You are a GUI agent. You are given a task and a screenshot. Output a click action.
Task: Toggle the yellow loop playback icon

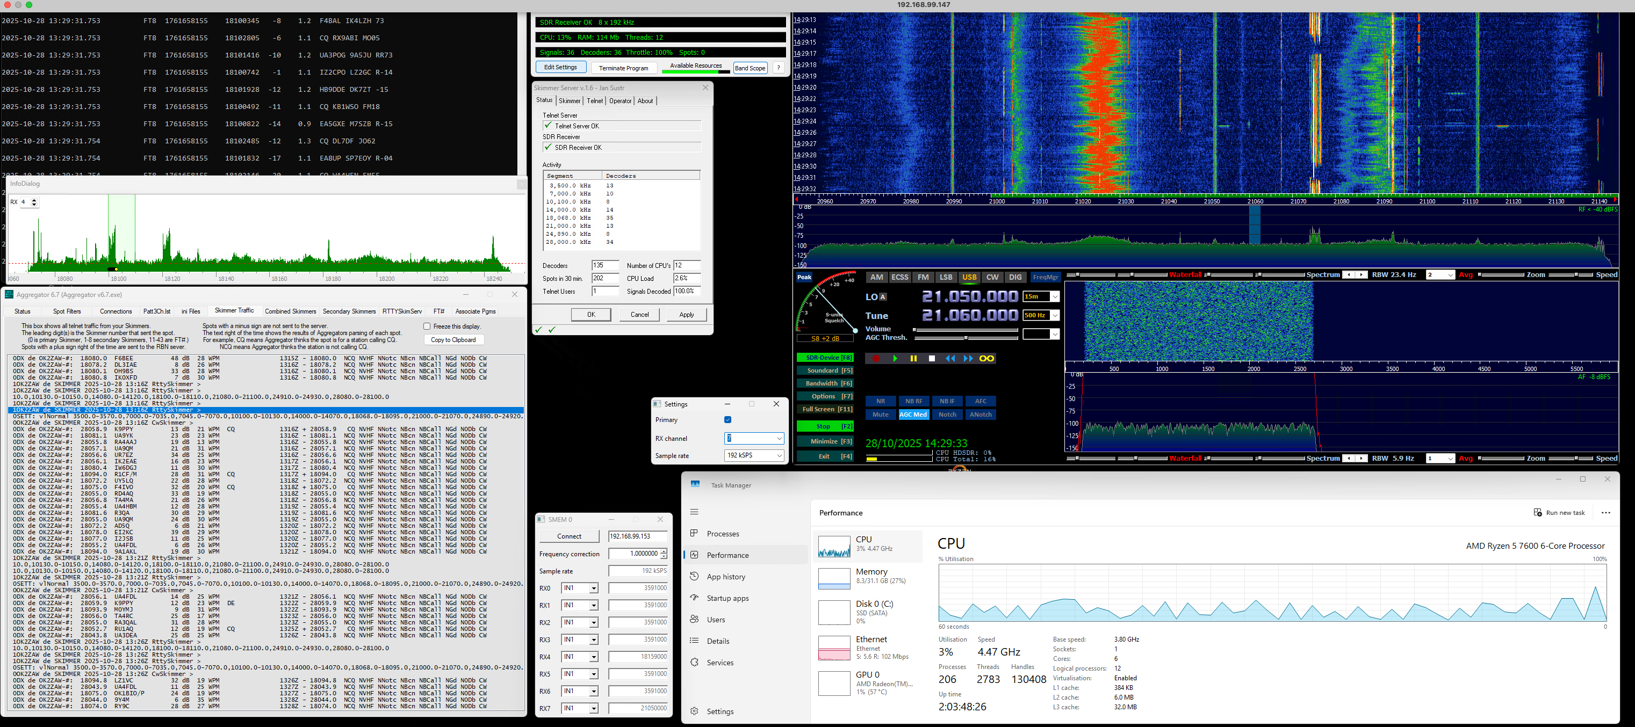pyautogui.click(x=986, y=359)
